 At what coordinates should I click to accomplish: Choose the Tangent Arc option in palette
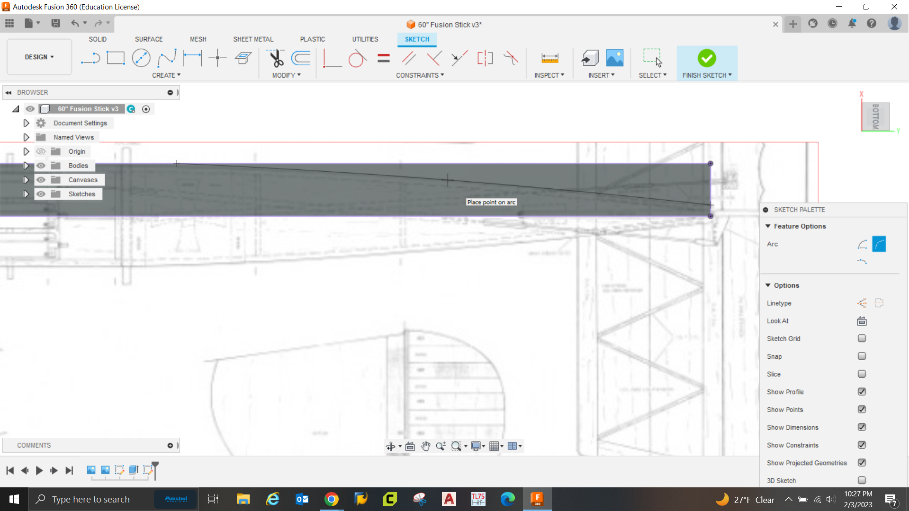862,261
